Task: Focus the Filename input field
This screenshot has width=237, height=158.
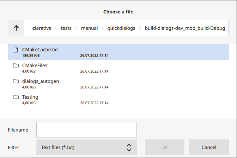Action: click(87, 130)
